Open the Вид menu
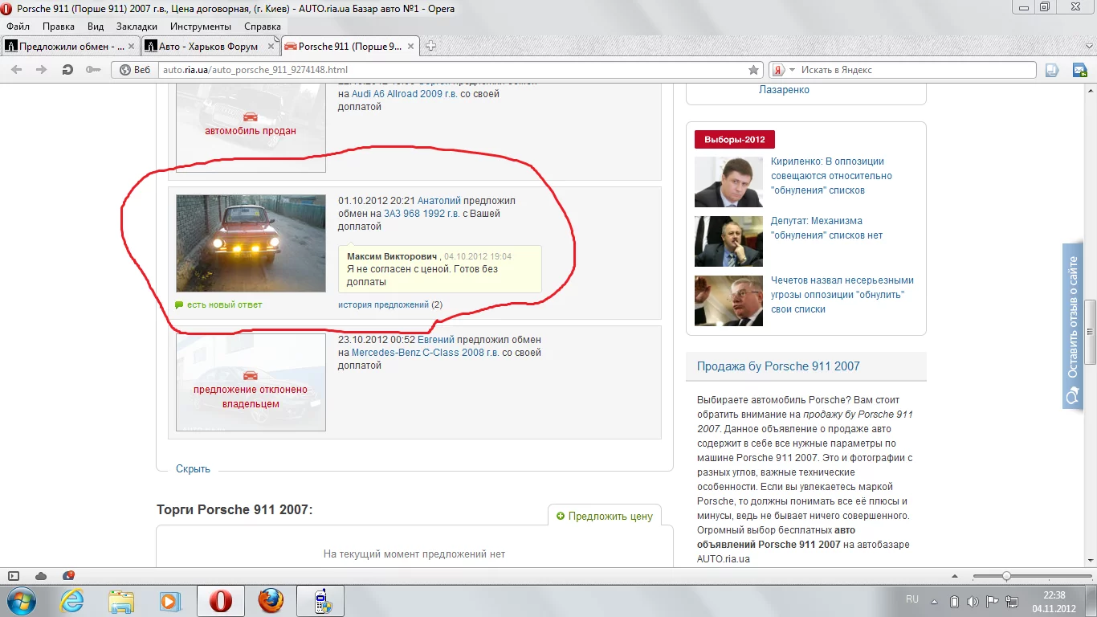Image resolution: width=1097 pixels, height=617 pixels. point(96,27)
